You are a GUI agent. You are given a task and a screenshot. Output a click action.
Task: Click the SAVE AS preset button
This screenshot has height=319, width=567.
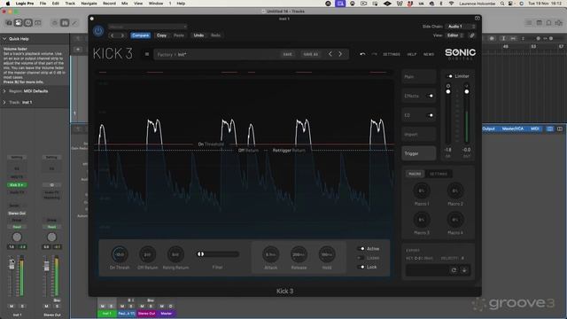[x=310, y=54]
